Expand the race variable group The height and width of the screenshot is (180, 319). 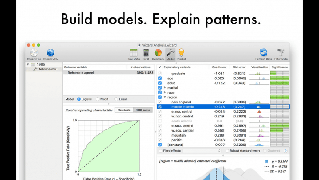[165, 93]
